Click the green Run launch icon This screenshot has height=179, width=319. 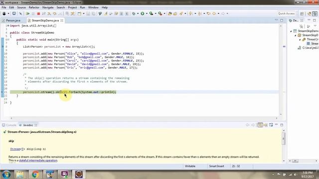[x=143, y=13]
